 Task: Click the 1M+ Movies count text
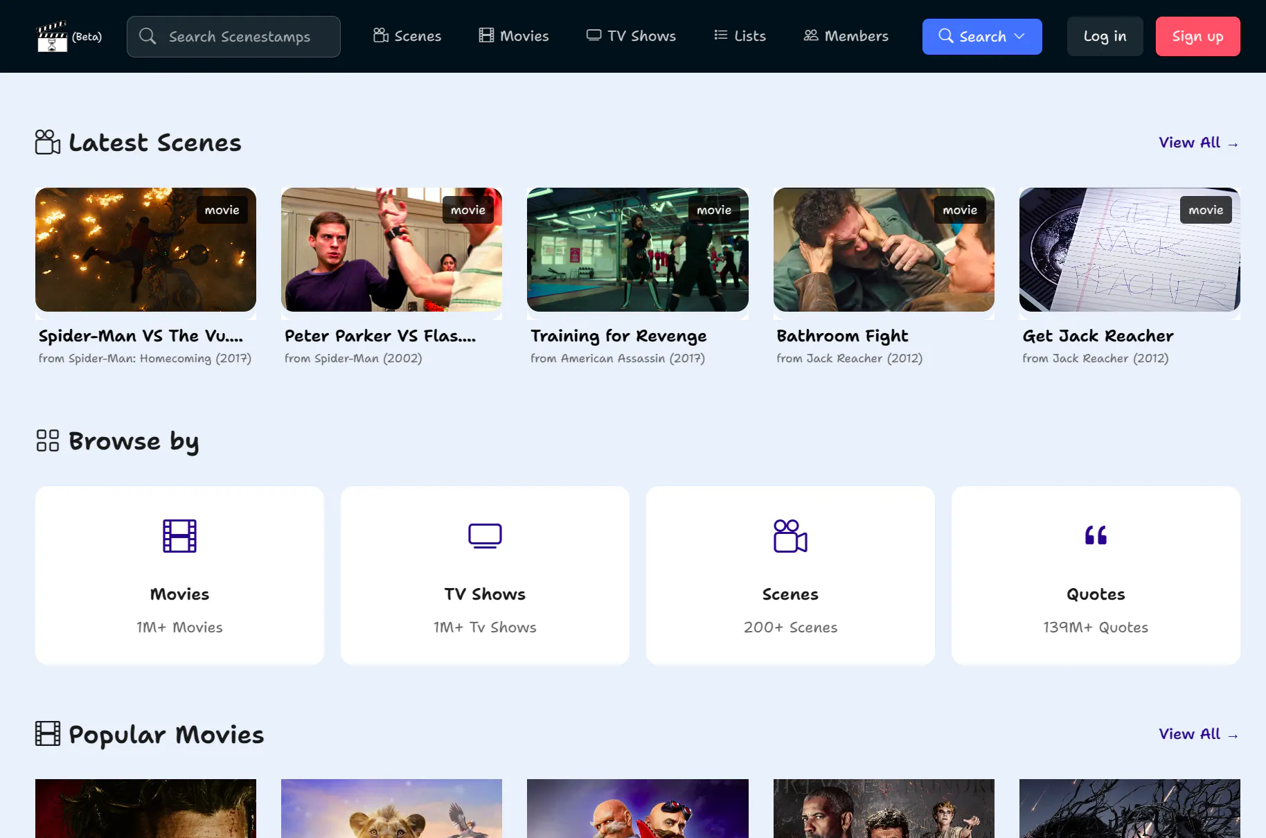point(179,627)
